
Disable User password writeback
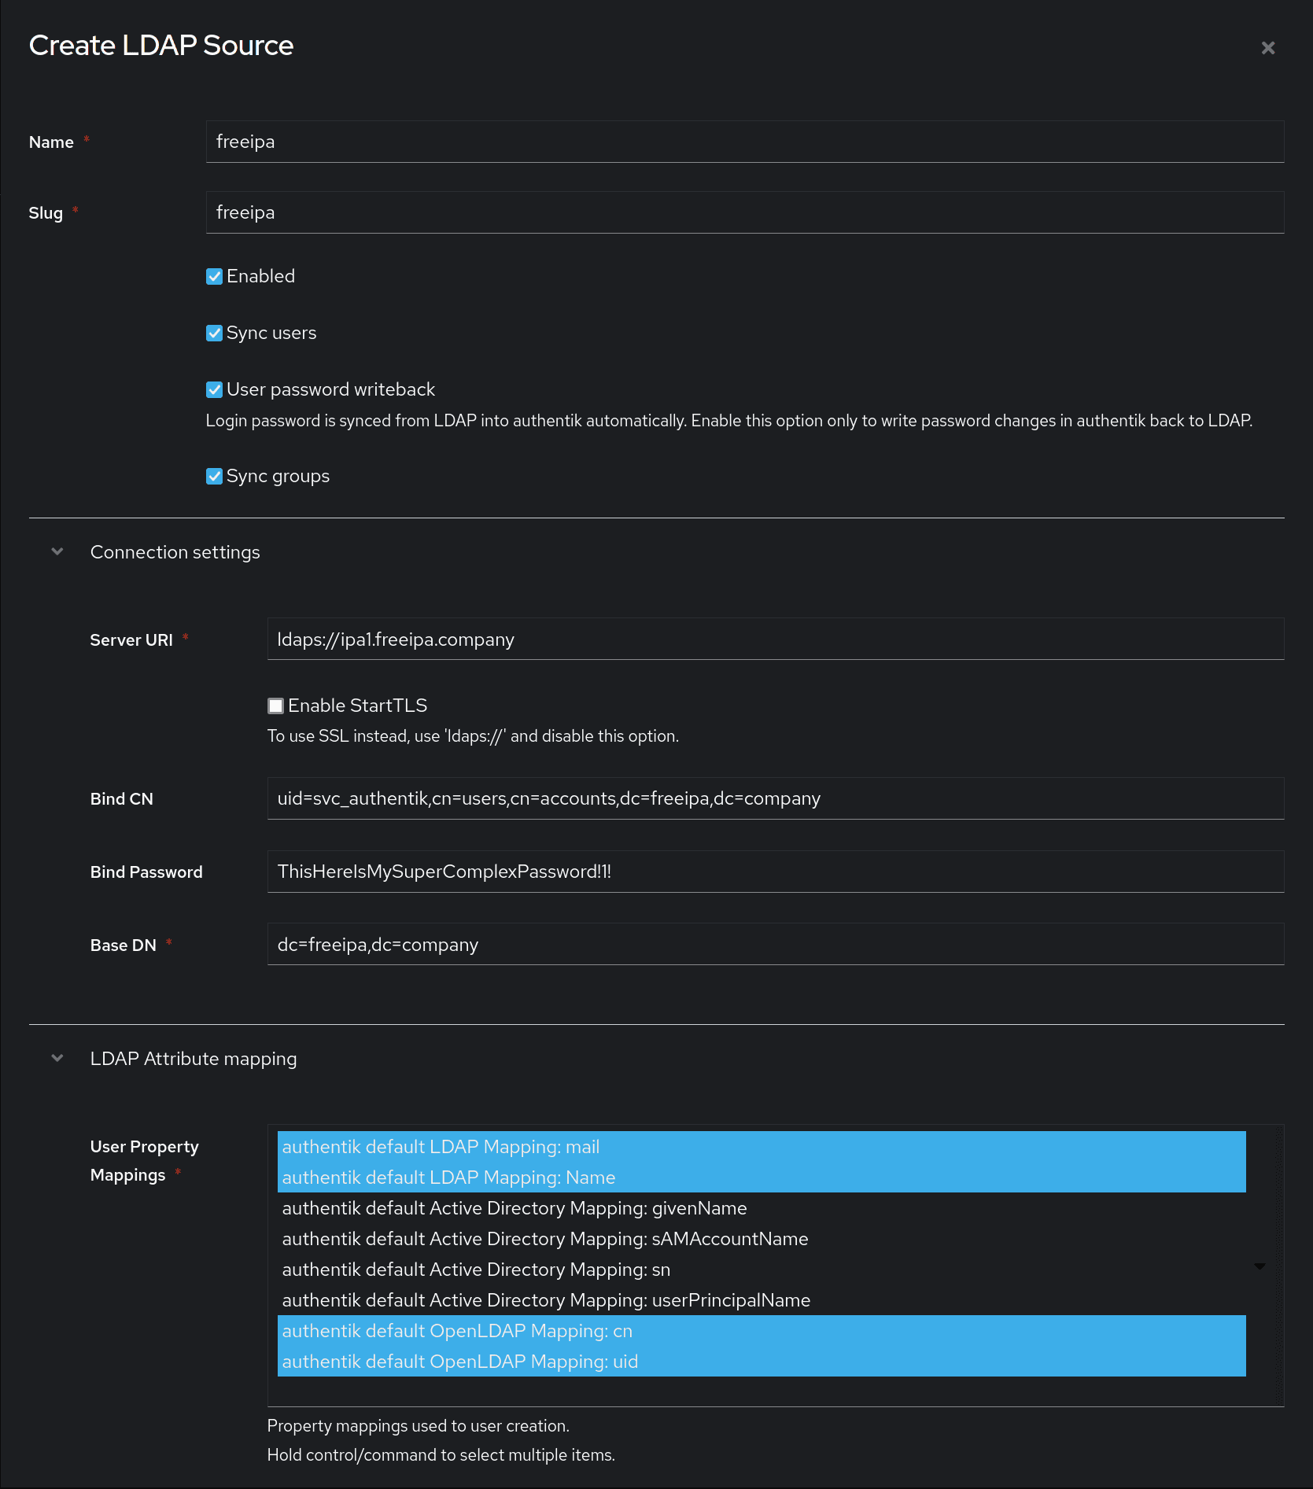point(214,390)
